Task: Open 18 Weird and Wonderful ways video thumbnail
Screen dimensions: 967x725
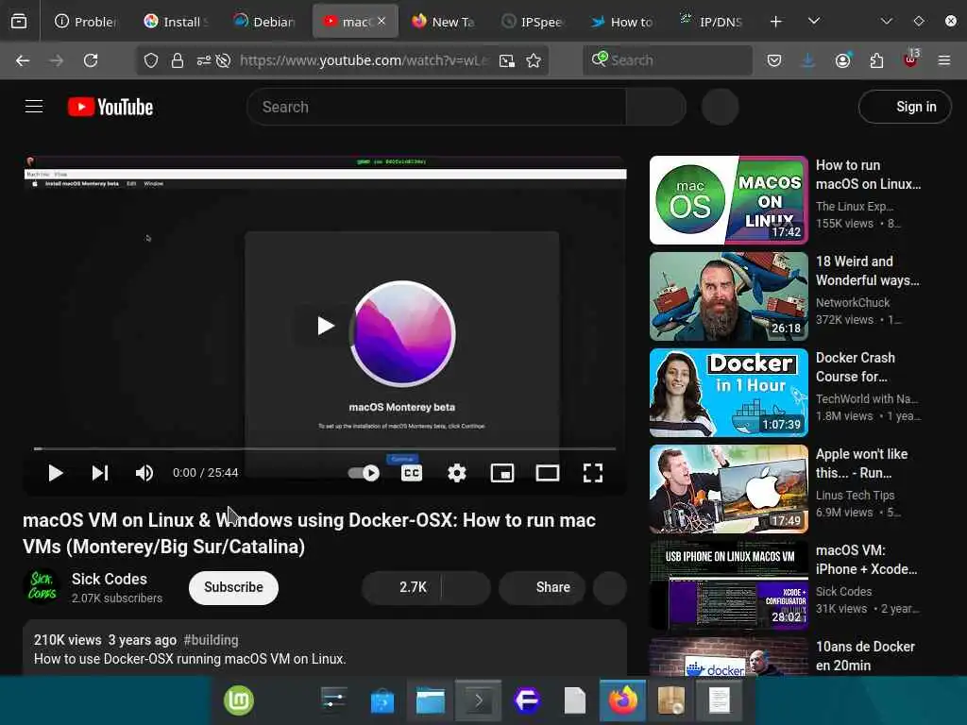Action: [x=729, y=296]
